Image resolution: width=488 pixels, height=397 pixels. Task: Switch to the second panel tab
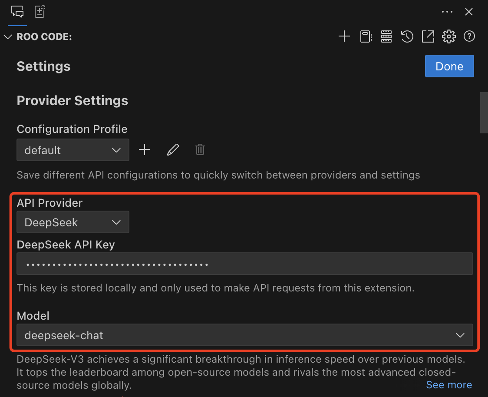click(x=40, y=12)
